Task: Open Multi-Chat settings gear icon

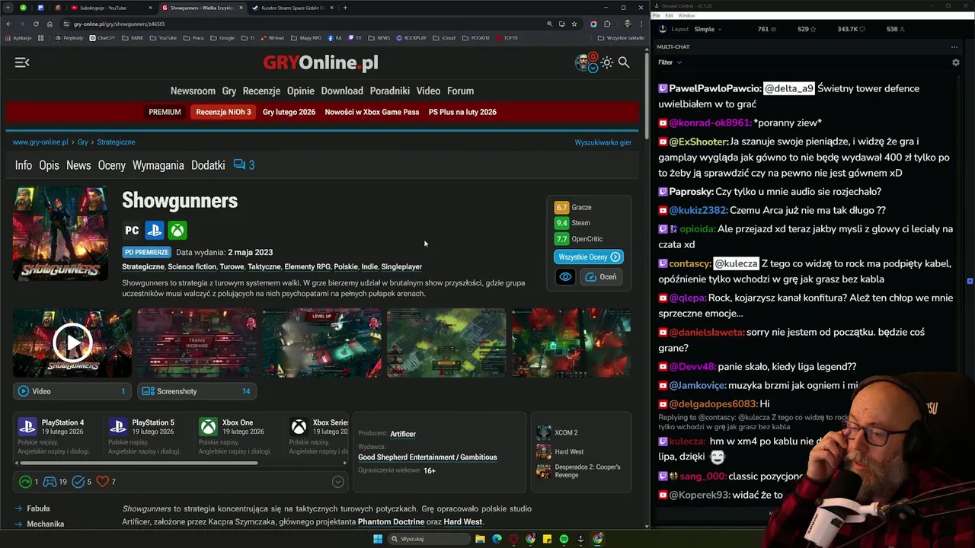Action: (956, 62)
